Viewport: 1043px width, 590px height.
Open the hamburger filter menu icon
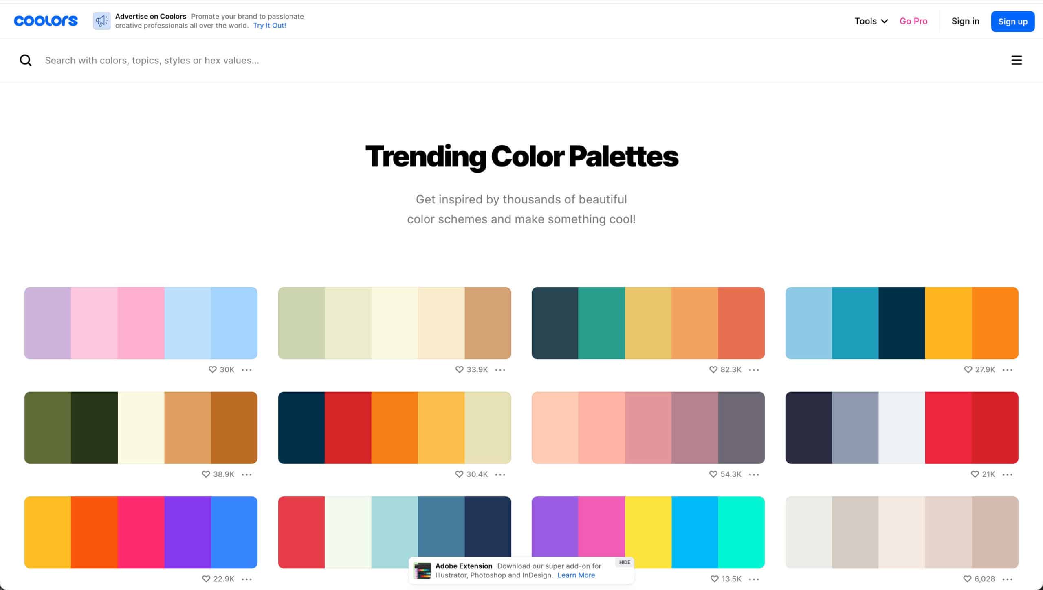coord(1017,60)
